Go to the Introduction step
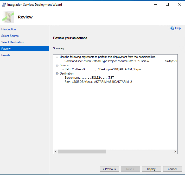Viewport: 185px width, 175px height. click(9, 29)
